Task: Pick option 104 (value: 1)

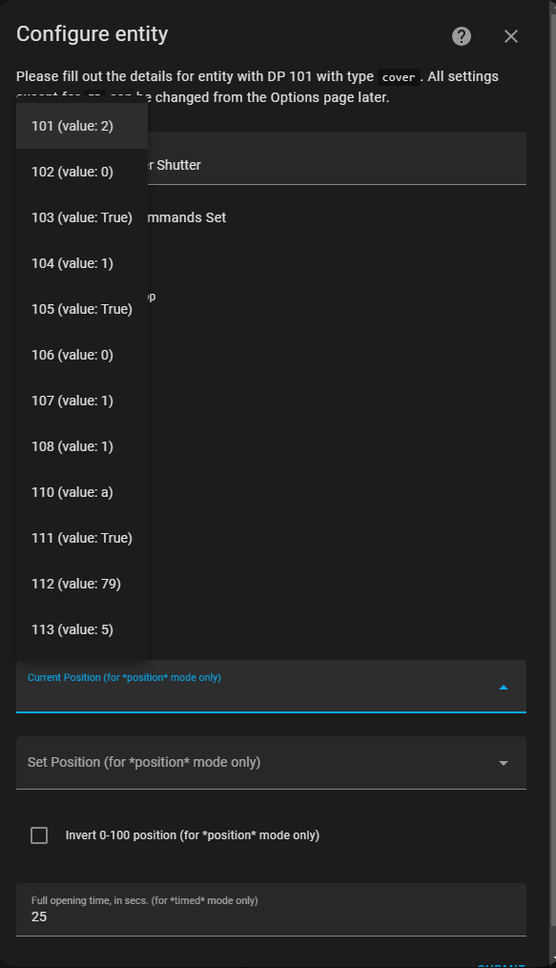Action: coord(81,262)
